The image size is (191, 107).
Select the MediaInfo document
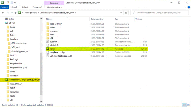point(54,45)
